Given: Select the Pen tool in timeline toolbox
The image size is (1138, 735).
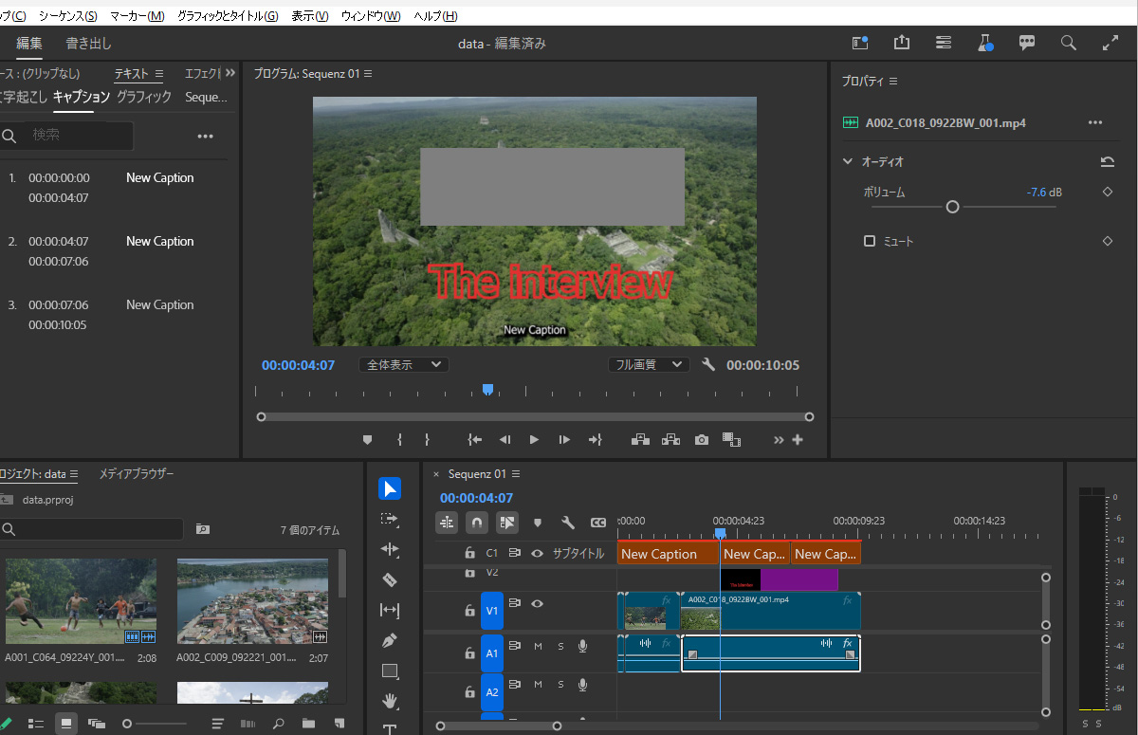Looking at the screenshot, I should [x=390, y=640].
